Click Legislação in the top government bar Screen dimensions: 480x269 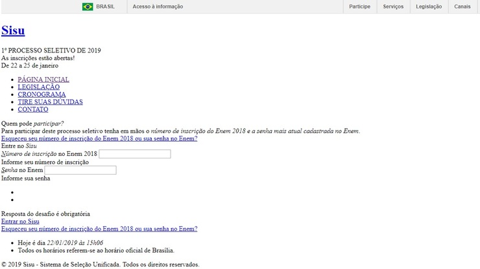[x=429, y=6]
